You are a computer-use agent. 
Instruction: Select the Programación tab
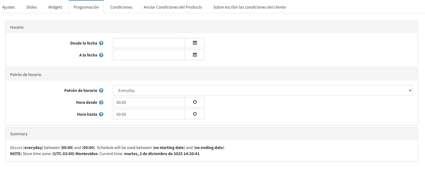[86, 7]
